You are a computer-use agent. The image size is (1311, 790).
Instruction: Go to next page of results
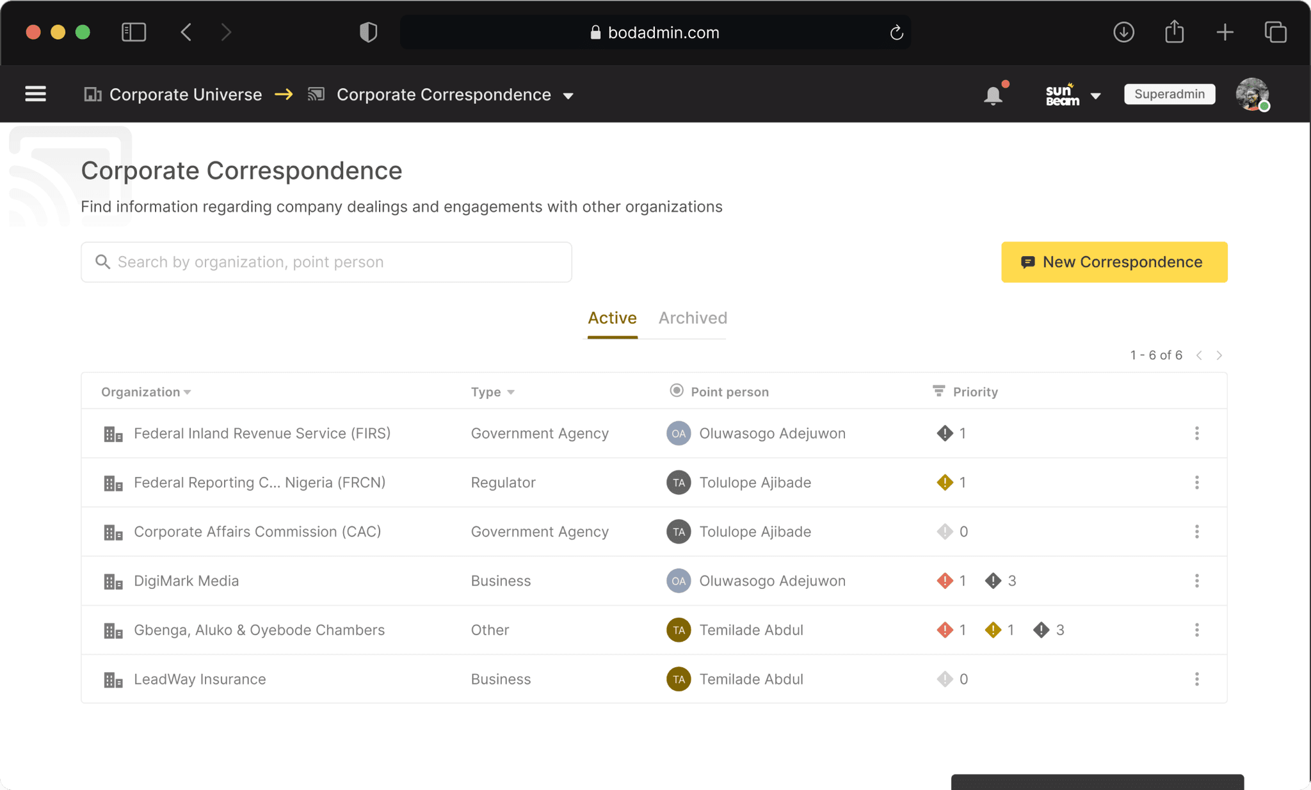click(x=1219, y=355)
